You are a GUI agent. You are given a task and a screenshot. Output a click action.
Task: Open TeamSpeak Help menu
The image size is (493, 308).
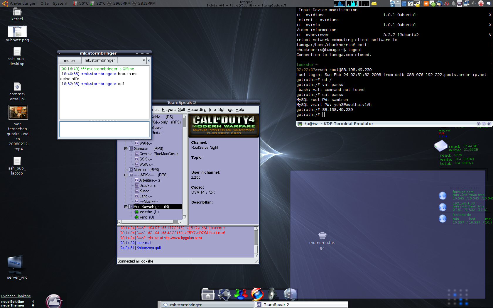240,110
